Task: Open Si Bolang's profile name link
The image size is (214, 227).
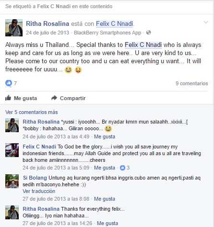Action: [35, 178]
